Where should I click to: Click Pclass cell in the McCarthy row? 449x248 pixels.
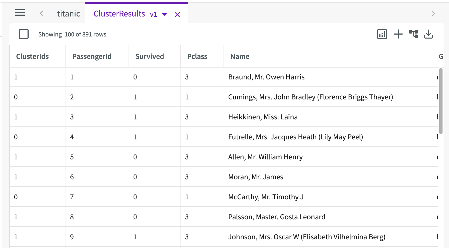(202, 197)
